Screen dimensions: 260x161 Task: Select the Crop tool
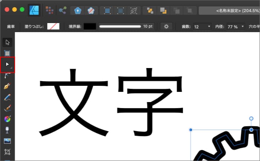(x=8, y=152)
